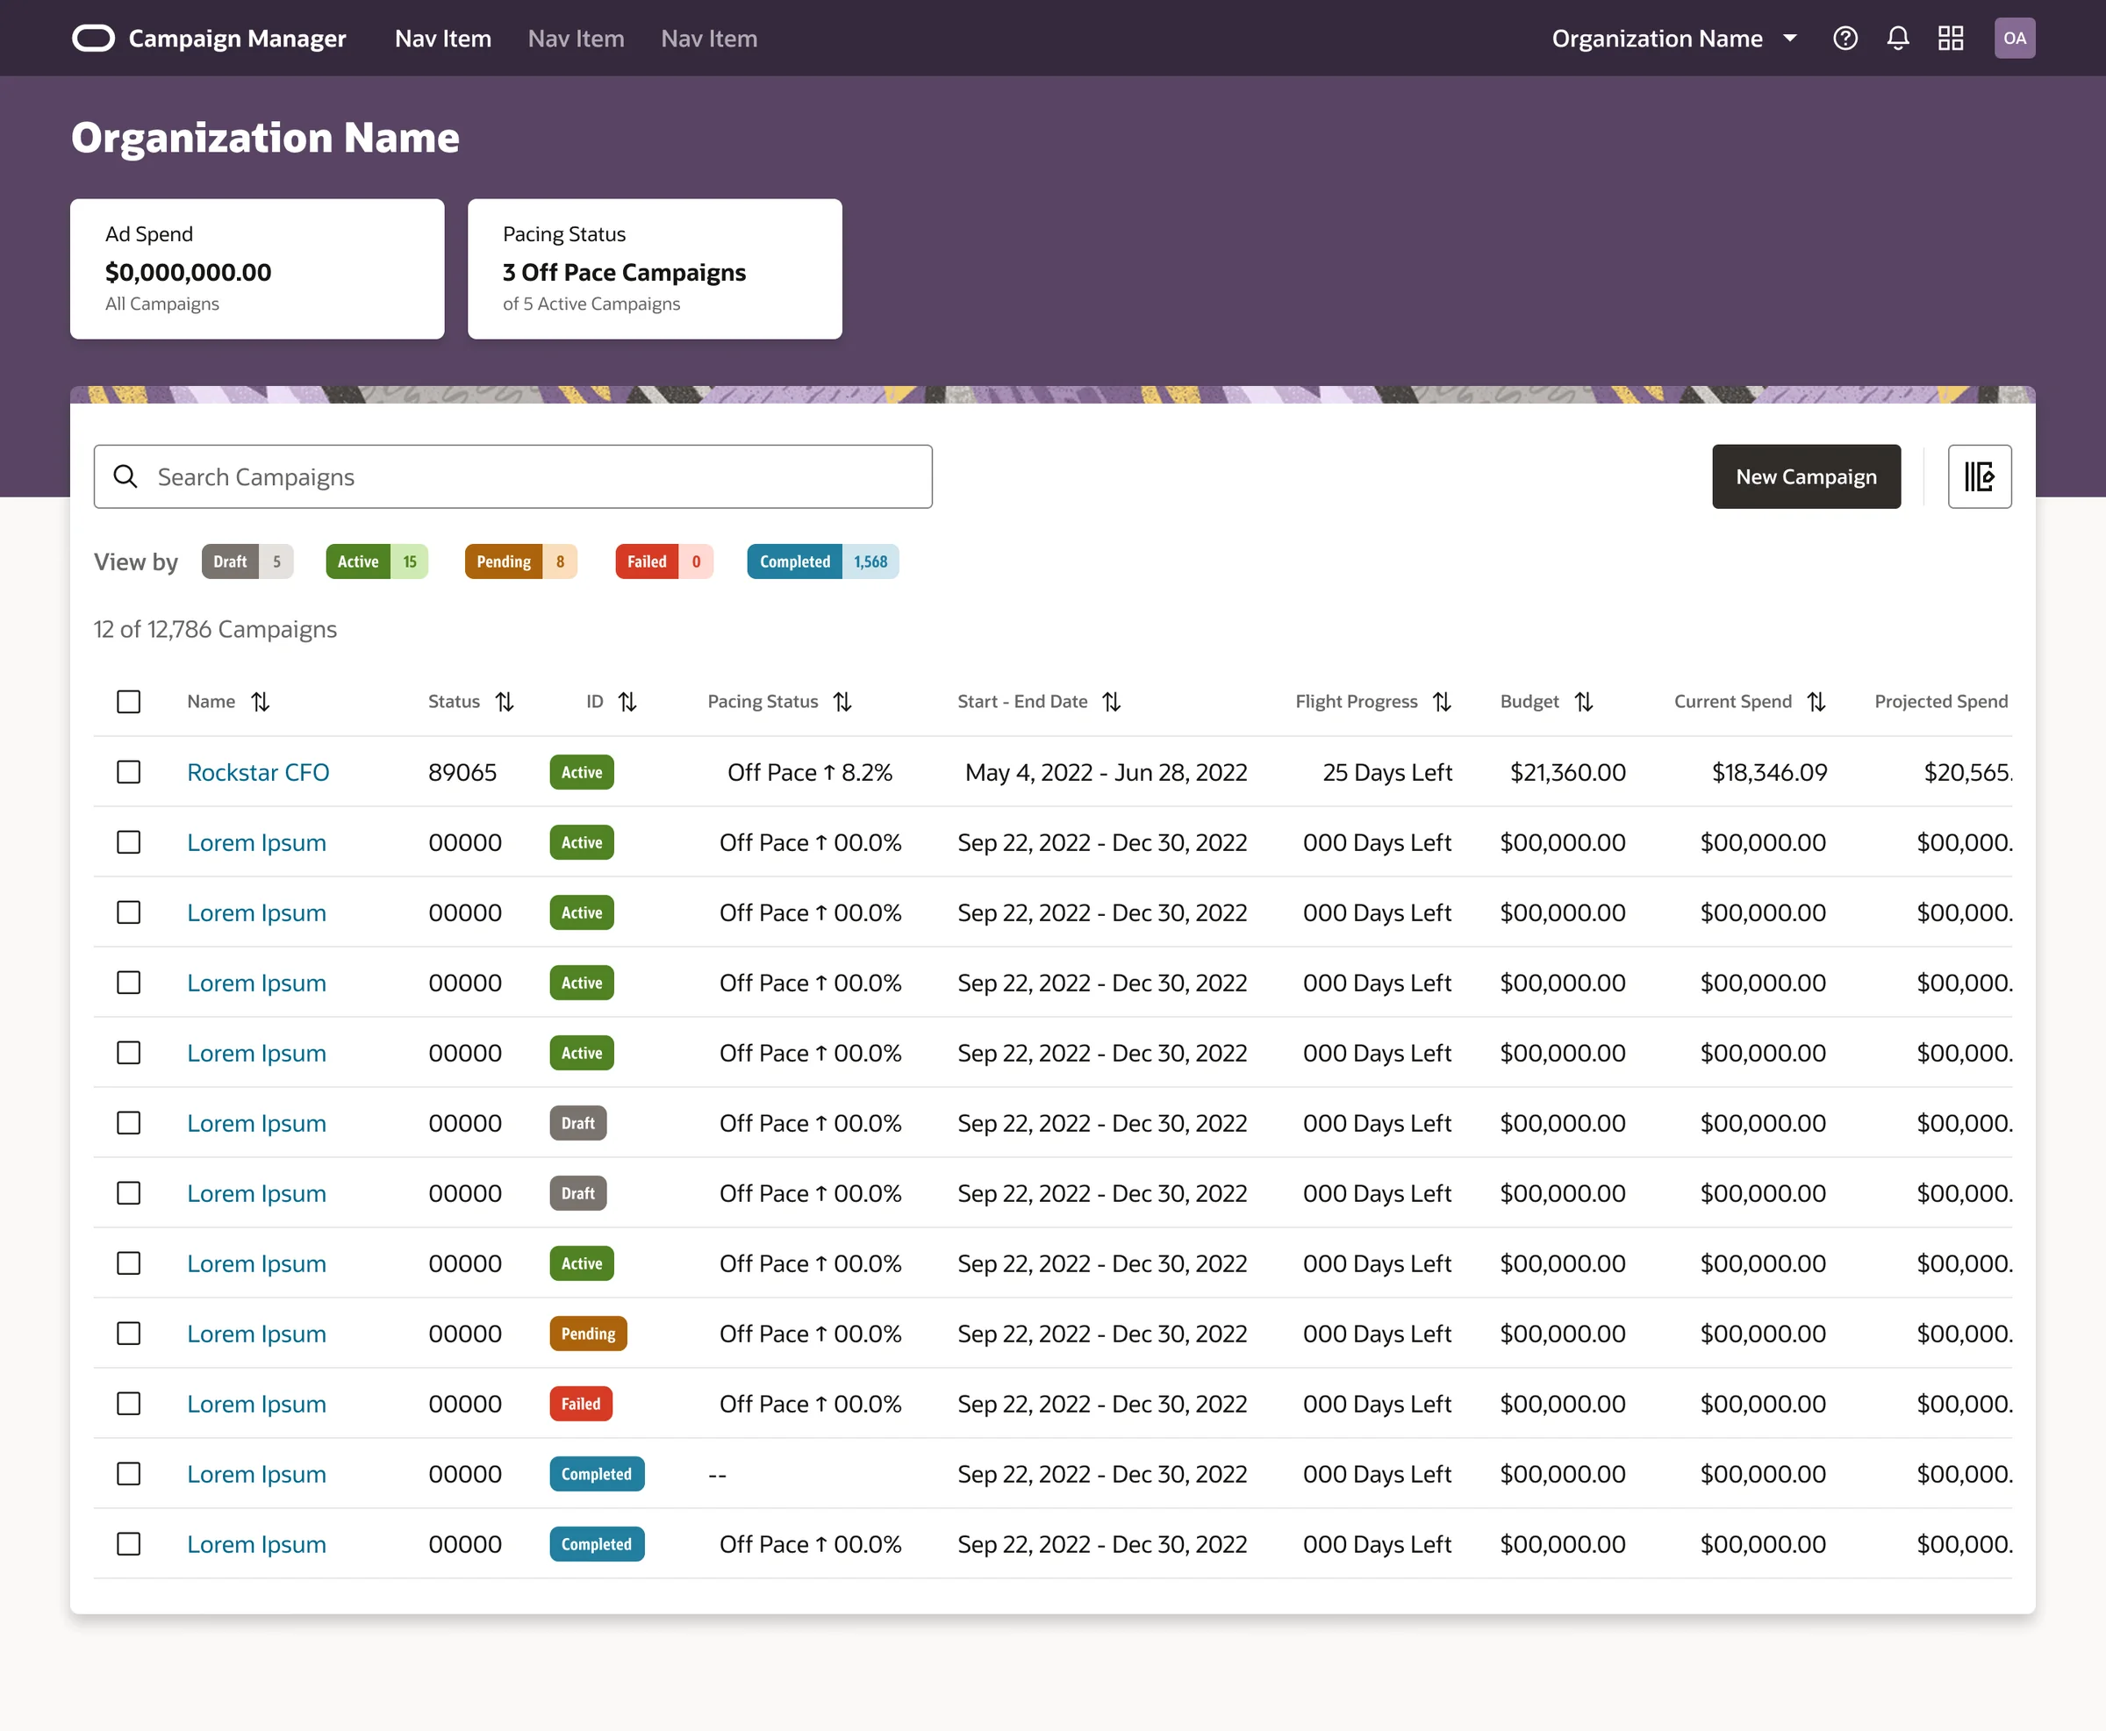This screenshot has height=1731, width=2106.
Task: Sort by the Status column arrows
Action: [x=505, y=702]
